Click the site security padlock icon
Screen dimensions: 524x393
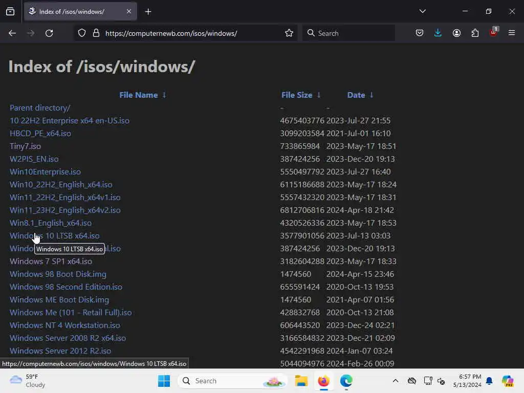(96, 33)
